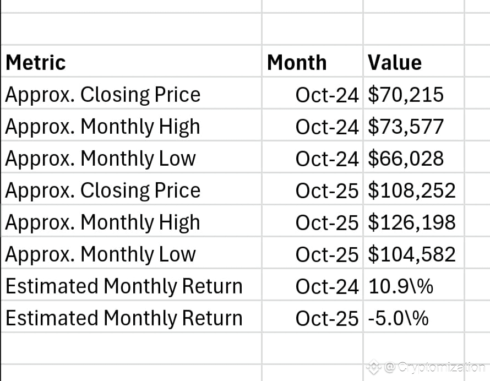Select the $73,577 monthly high cell
The height and width of the screenshot is (381, 490).
(414, 126)
